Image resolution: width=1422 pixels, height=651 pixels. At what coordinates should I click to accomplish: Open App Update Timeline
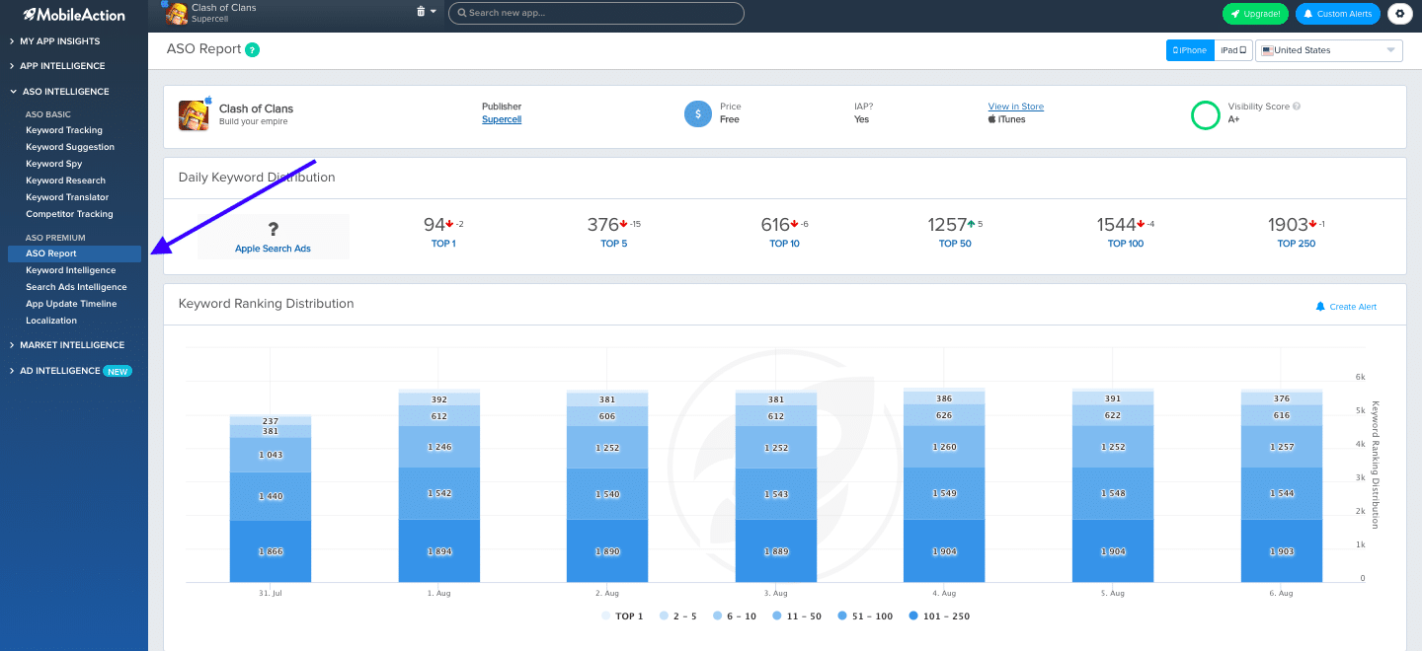(71, 304)
